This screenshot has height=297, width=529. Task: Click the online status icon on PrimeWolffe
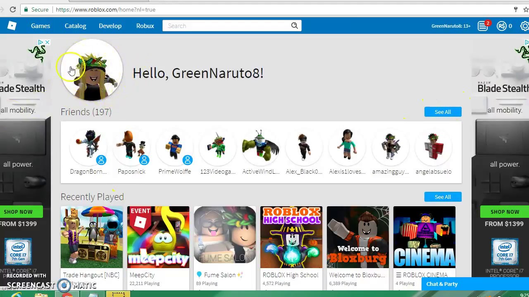(187, 160)
